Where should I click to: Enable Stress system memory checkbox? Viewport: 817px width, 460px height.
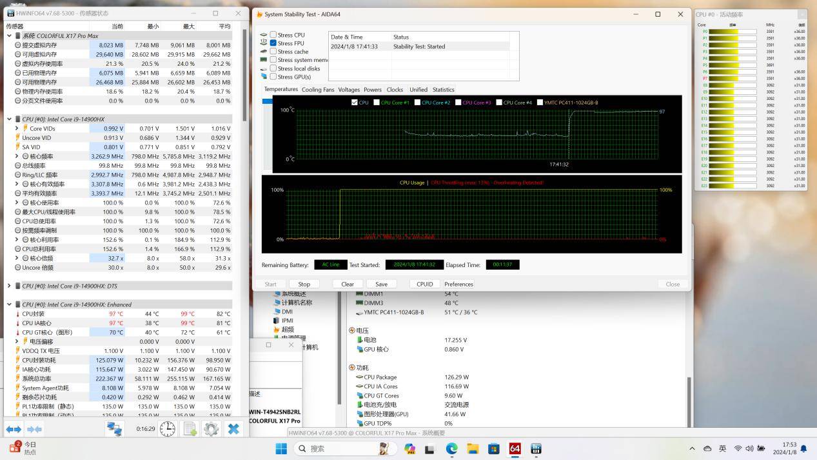pos(273,60)
